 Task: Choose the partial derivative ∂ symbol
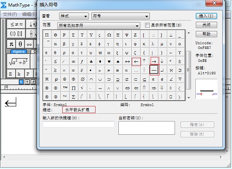(82, 70)
